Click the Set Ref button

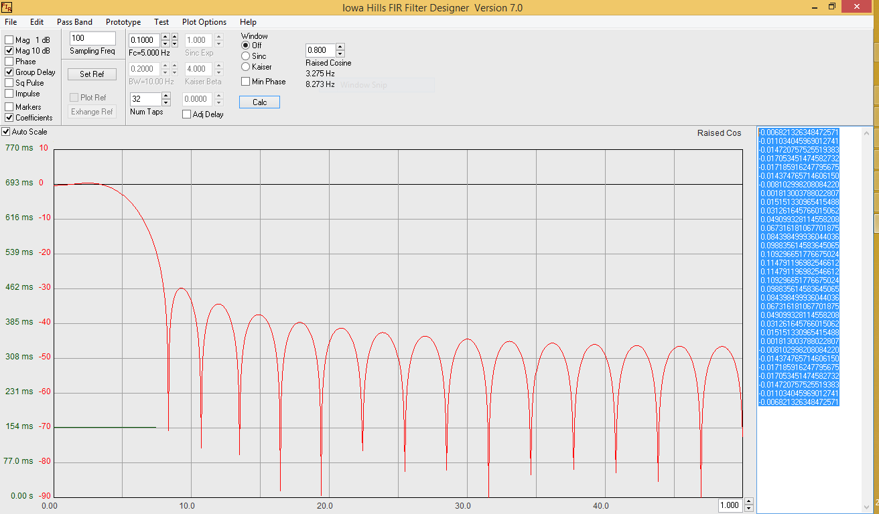(92, 74)
